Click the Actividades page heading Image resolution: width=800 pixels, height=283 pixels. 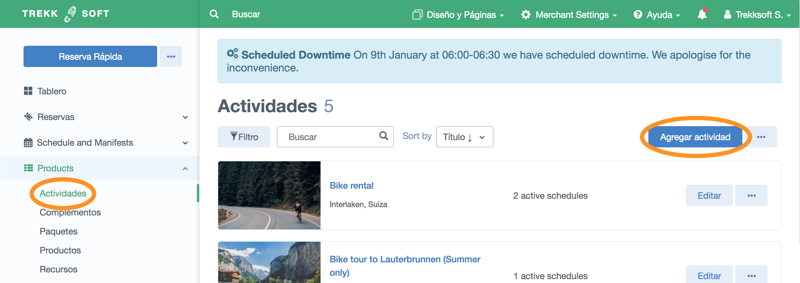(267, 106)
